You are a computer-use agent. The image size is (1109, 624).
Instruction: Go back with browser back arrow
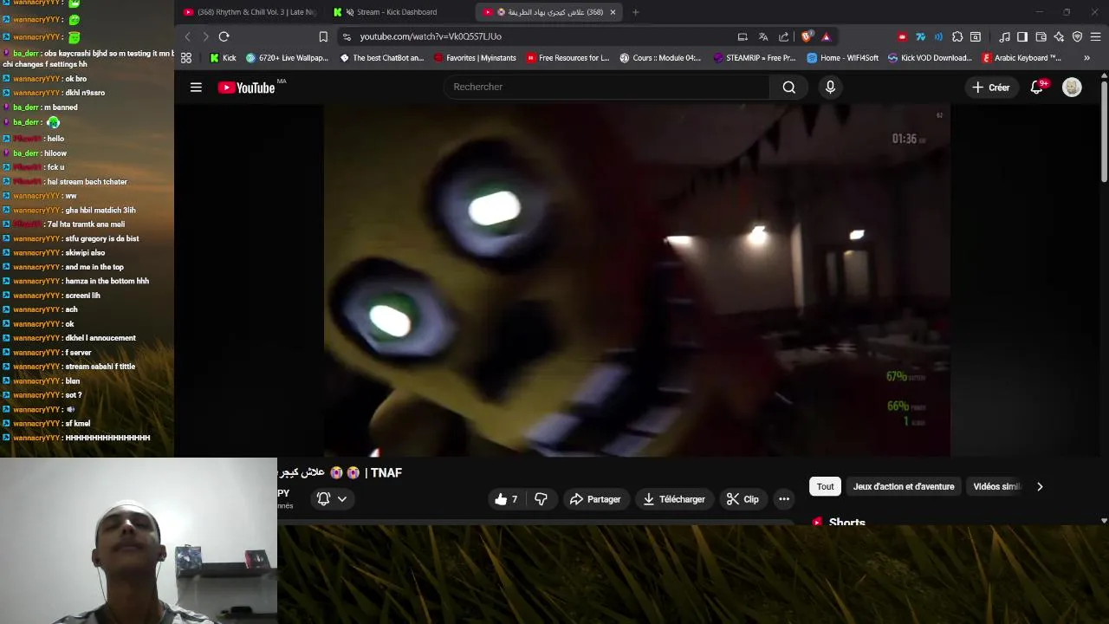click(188, 36)
